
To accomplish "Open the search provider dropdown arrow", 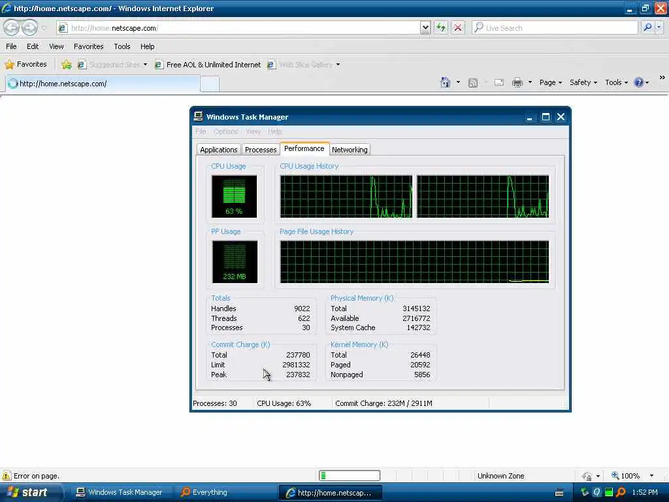I will pyautogui.click(x=659, y=27).
